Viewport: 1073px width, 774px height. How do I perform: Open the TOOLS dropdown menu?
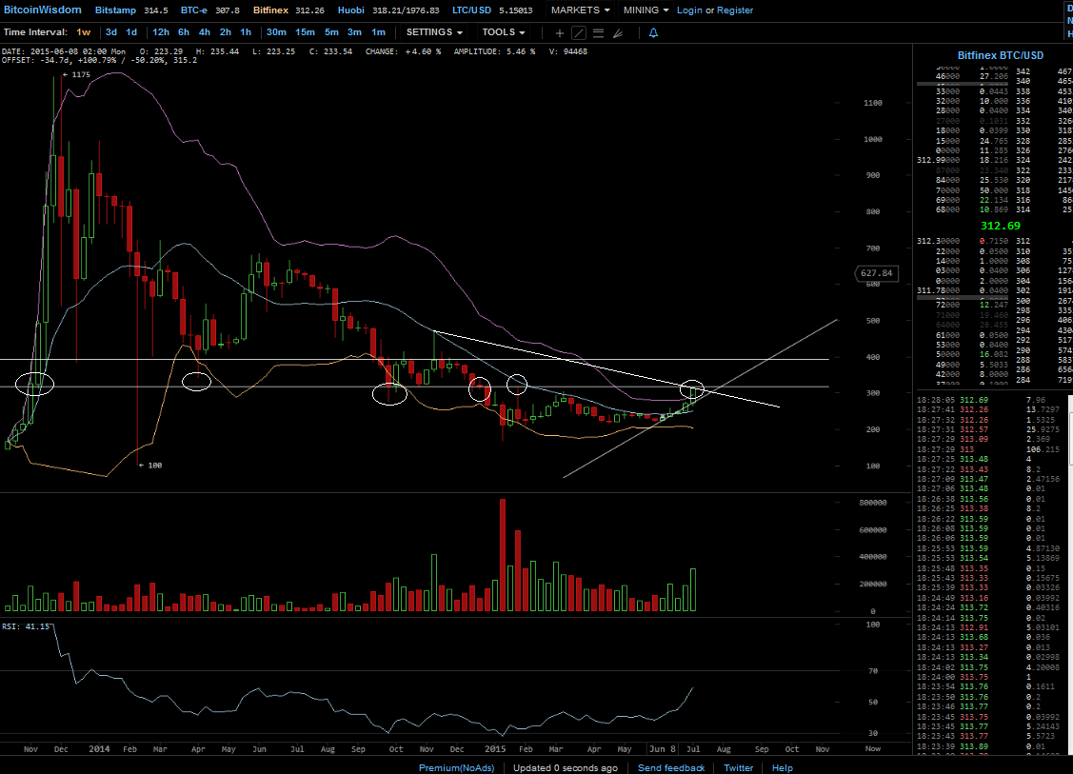(503, 32)
